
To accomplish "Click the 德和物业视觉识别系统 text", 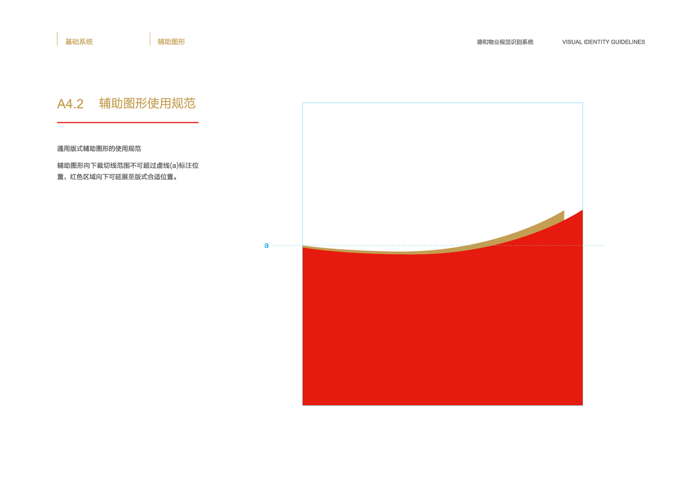I will pyautogui.click(x=505, y=42).
